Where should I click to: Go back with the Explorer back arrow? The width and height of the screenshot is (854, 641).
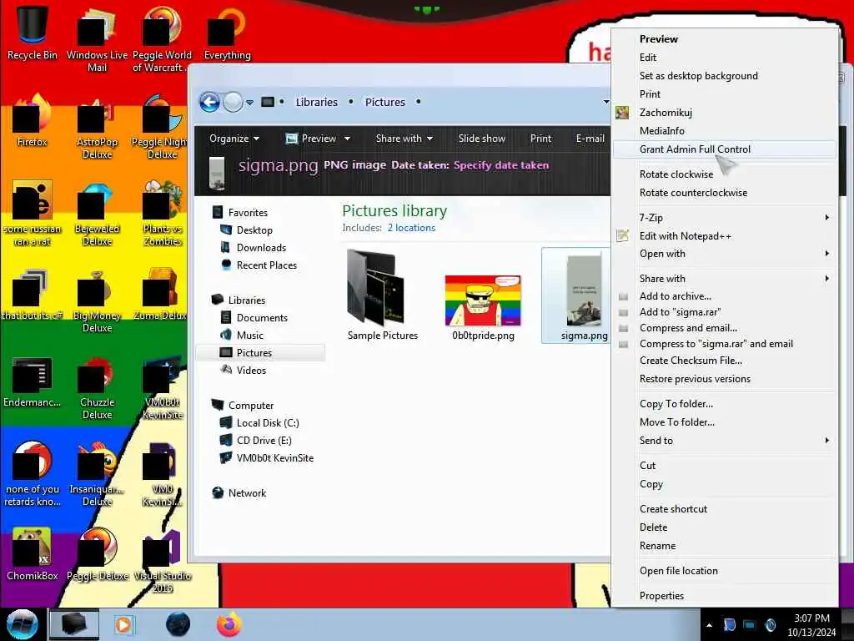pyautogui.click(x=209, y=102)
